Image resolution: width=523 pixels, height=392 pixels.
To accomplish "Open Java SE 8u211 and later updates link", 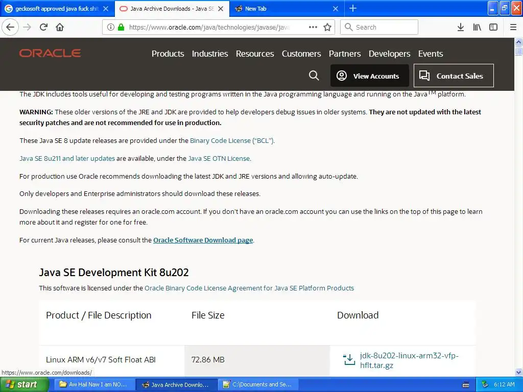I will coord(67,158).
